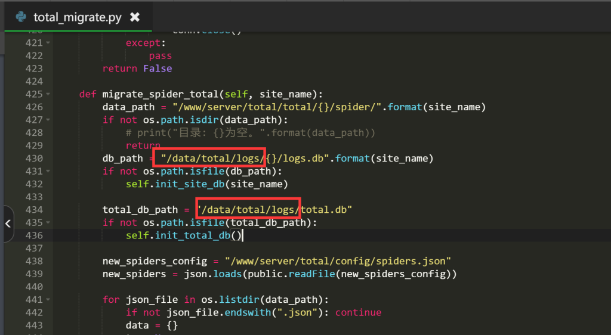Place cursor on the spiders.json path string
This screenshot has width=611, height=335.
click(338, 261)
